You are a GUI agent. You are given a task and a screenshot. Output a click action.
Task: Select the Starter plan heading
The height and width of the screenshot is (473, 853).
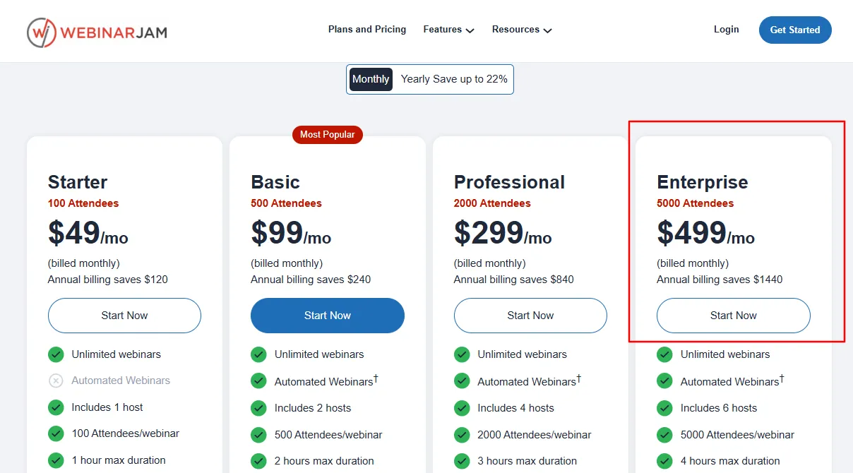coord(78,182)
